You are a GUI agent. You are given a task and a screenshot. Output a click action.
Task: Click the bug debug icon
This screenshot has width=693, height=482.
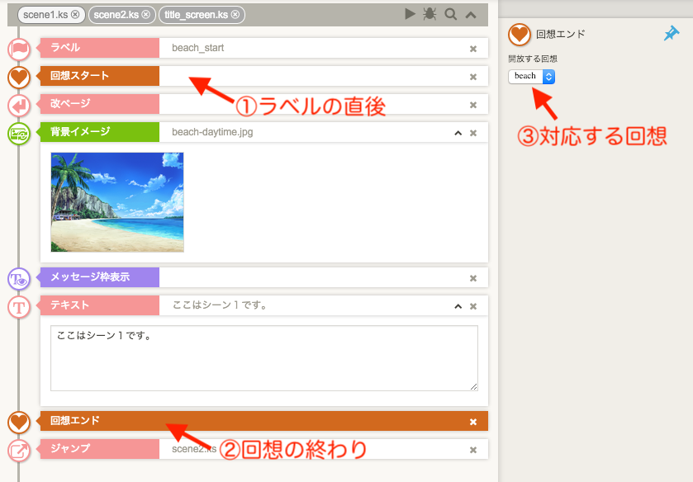[430, 14]
